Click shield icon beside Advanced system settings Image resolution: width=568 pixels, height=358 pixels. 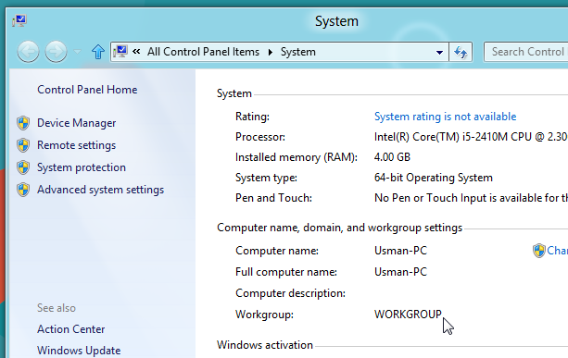(x=23, y=190)
